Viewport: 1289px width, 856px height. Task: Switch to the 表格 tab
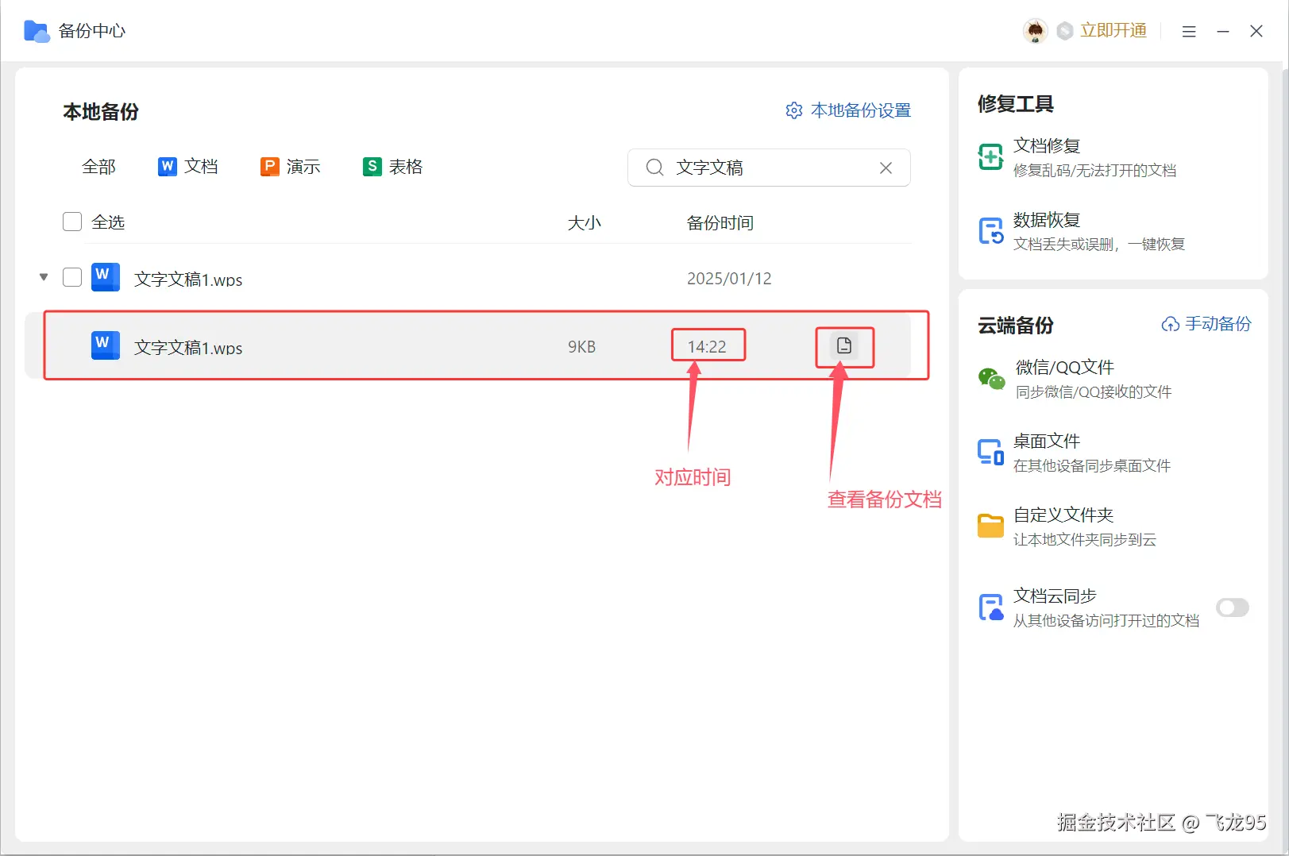pyautogui.click(x=393, y=167)
